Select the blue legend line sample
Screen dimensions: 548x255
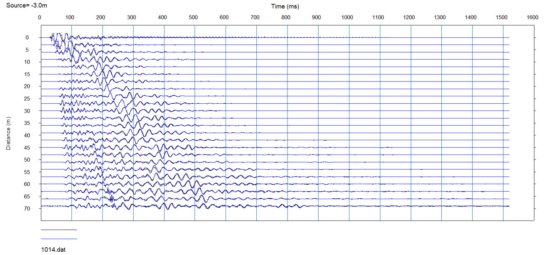[x=58, y=238]
